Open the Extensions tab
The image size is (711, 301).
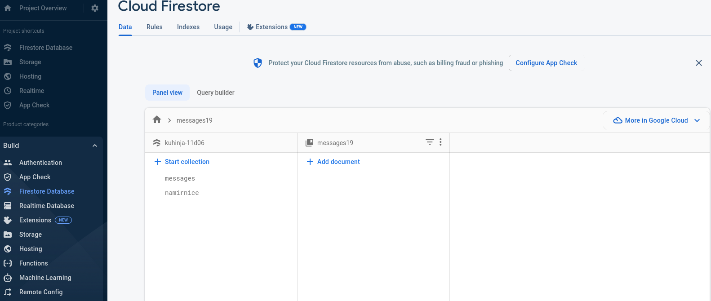click(x=271, y=27)
